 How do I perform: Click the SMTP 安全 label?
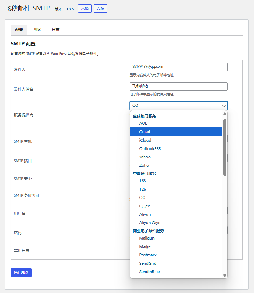(23, 179)
